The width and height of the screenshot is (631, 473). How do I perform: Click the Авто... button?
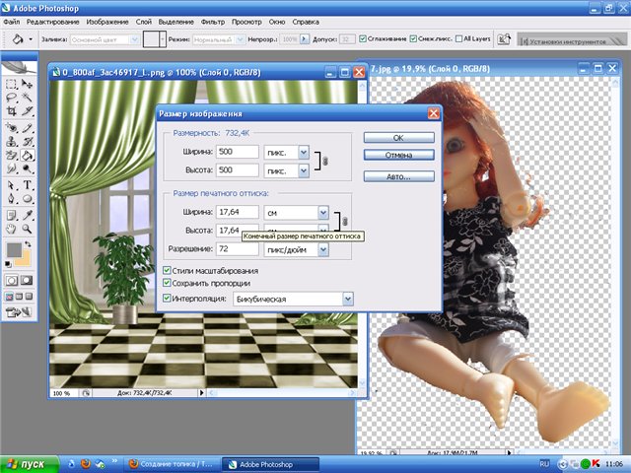[386, 176]
